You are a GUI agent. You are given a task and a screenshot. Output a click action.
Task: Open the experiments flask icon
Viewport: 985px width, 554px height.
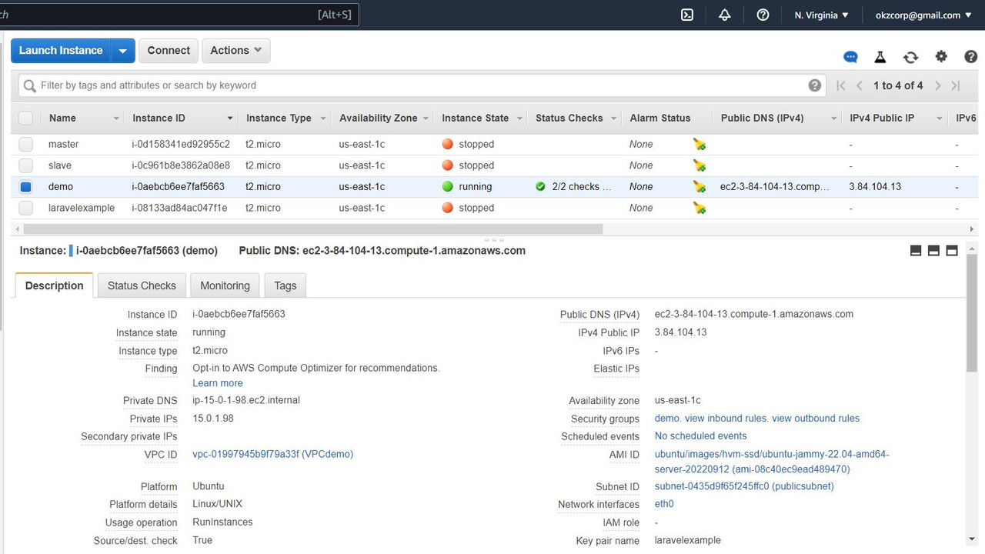tap(880, 56)
